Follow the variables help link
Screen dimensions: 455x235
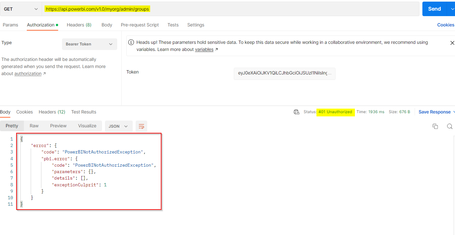coord(204,49)
